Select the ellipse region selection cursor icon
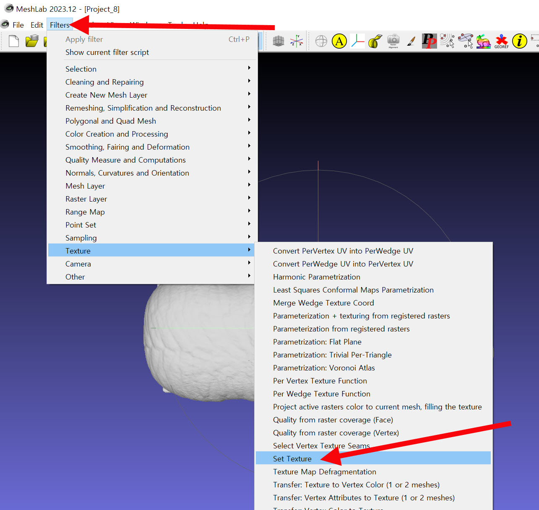Image resolution: width=539 pixels, height=510 pixels. 466,41
